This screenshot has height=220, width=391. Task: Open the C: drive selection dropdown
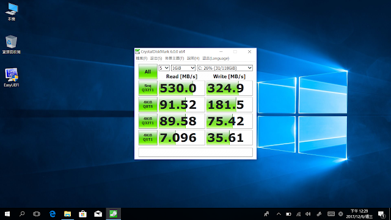click(225, 68)
